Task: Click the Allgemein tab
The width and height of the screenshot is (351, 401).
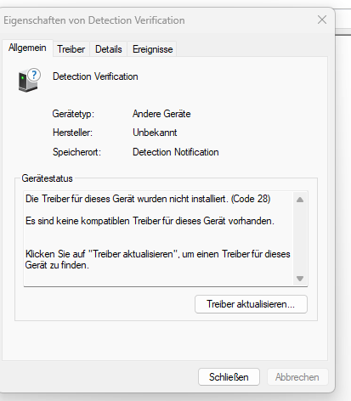Action: (x=27, y=48)
